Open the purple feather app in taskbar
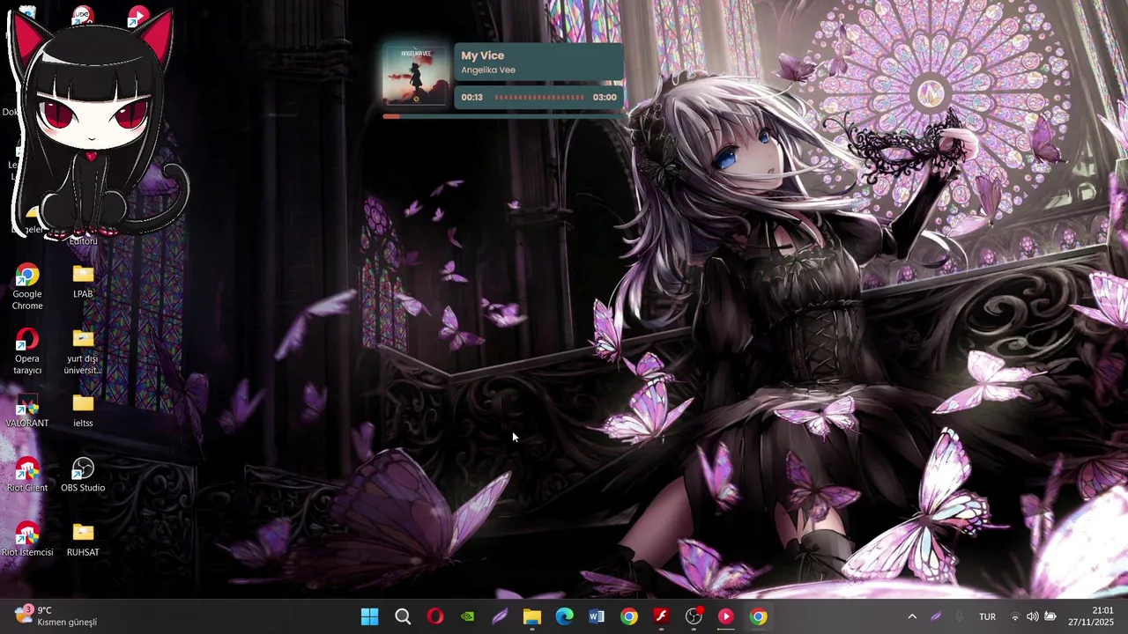The height and width of the screenshot is (634, 1128). 500,616
